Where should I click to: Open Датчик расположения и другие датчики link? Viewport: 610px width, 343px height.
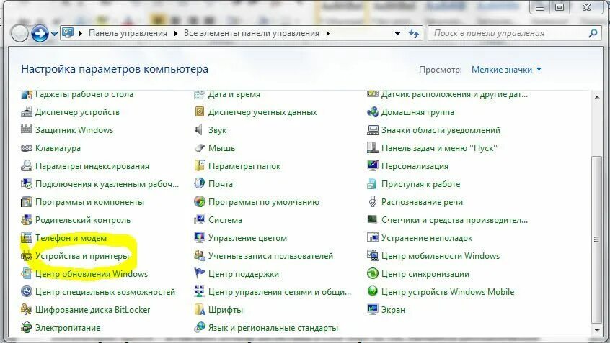click(x=454, y=94)
